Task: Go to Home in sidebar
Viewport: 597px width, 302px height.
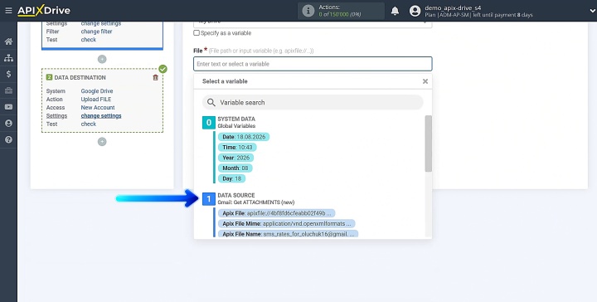Action: (x=8, y=41)
